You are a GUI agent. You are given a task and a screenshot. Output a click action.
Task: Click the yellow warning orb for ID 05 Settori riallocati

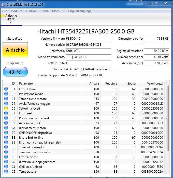[6, 108]
